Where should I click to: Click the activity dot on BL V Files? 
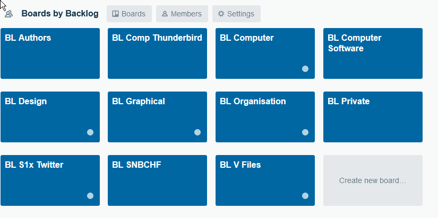tap(305, 196)
